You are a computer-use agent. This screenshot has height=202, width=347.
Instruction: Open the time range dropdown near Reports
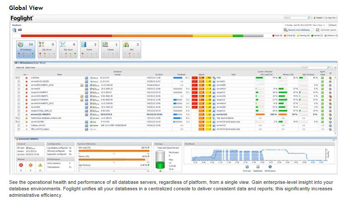click(324, 25)
